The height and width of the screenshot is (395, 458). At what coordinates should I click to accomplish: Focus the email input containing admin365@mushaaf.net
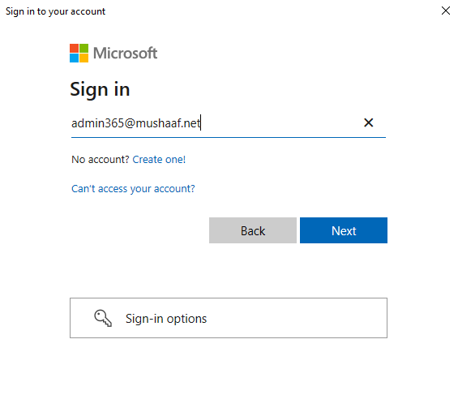coord(229,123)
